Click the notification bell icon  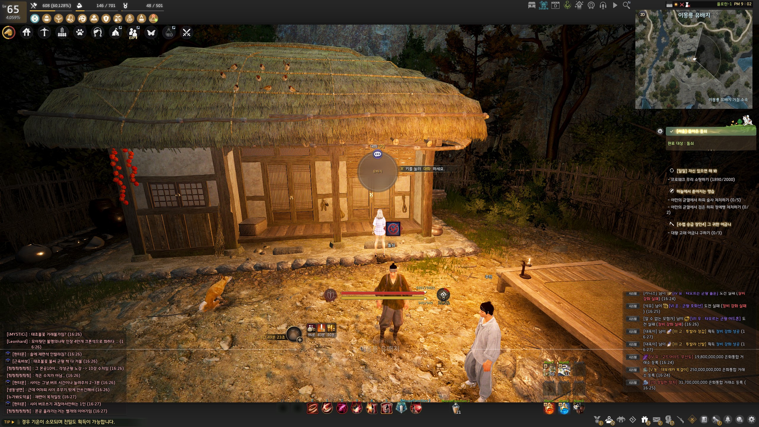click(x=728, y=420)
